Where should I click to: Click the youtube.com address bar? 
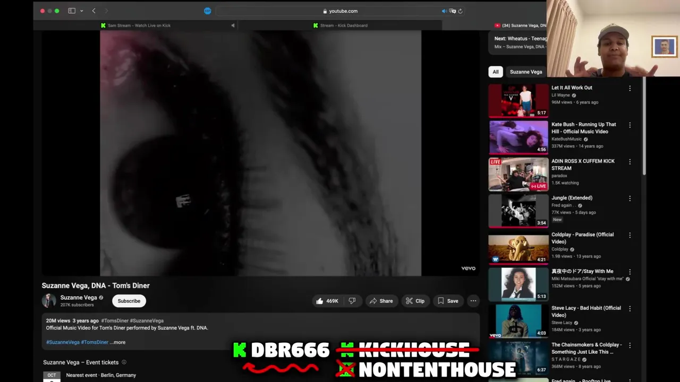point(340,11)
